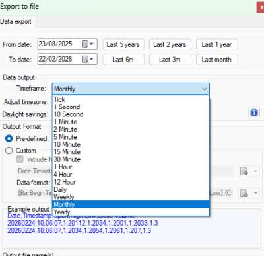Open the To date calendar picker icon
This screenshot has width=264, height=256.
[88, 59]
